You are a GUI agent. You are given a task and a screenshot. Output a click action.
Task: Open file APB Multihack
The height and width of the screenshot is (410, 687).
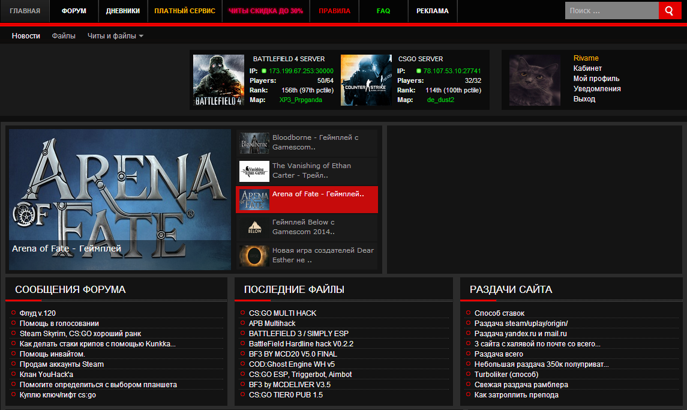coord(272,324)
